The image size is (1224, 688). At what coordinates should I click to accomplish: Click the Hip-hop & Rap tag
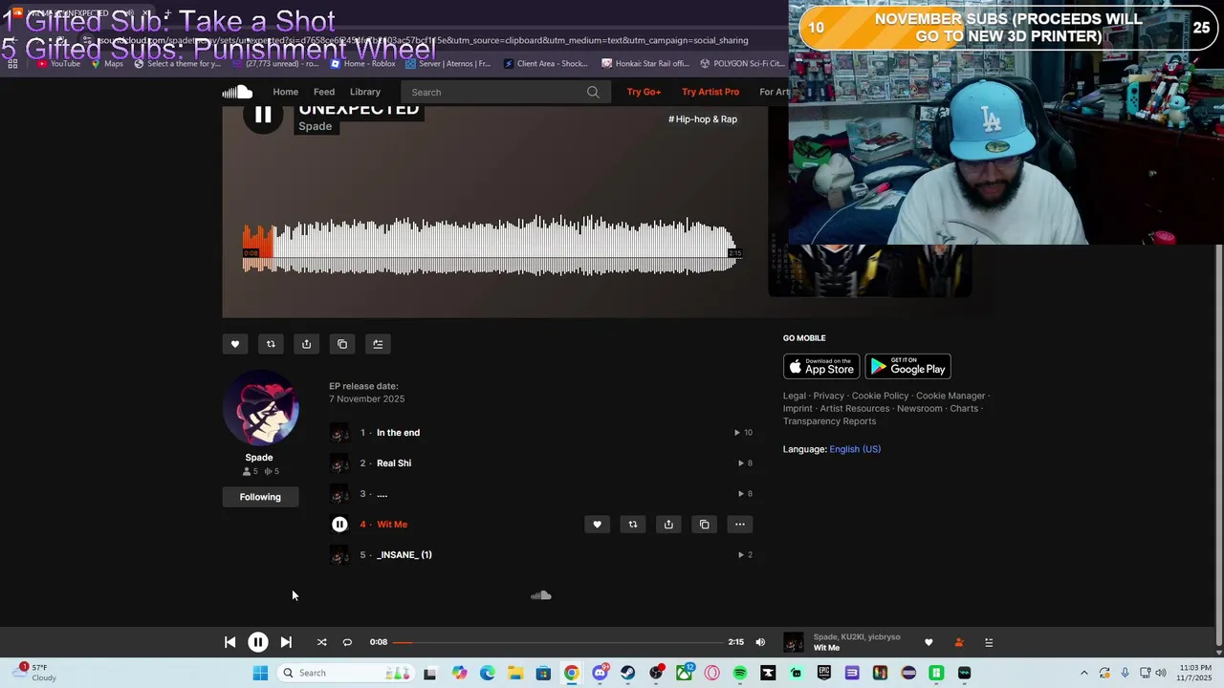click(703, 119)
